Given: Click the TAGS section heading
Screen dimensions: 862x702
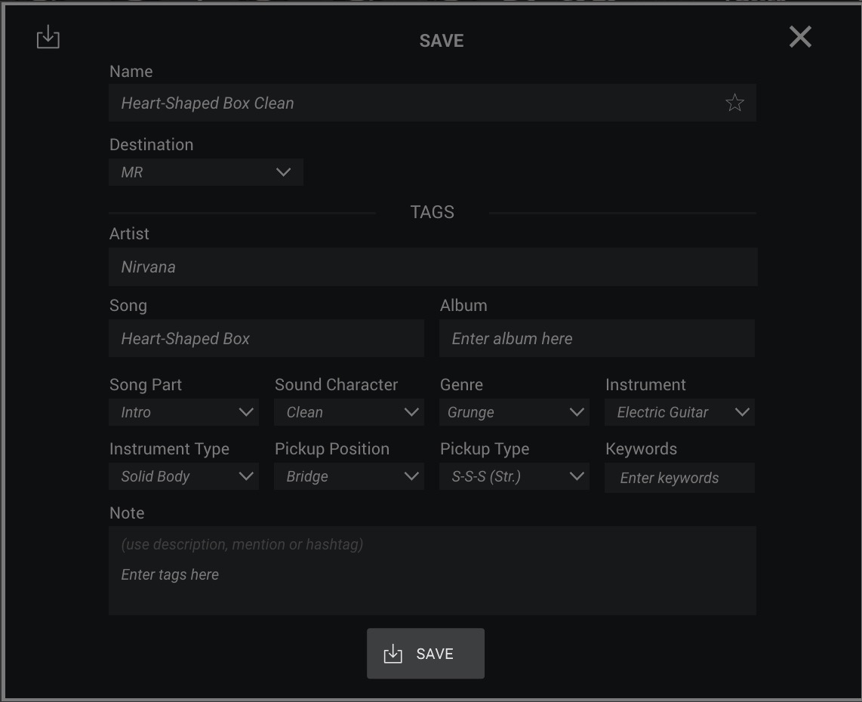Looking at the screenshot, I should click(432, 212).
